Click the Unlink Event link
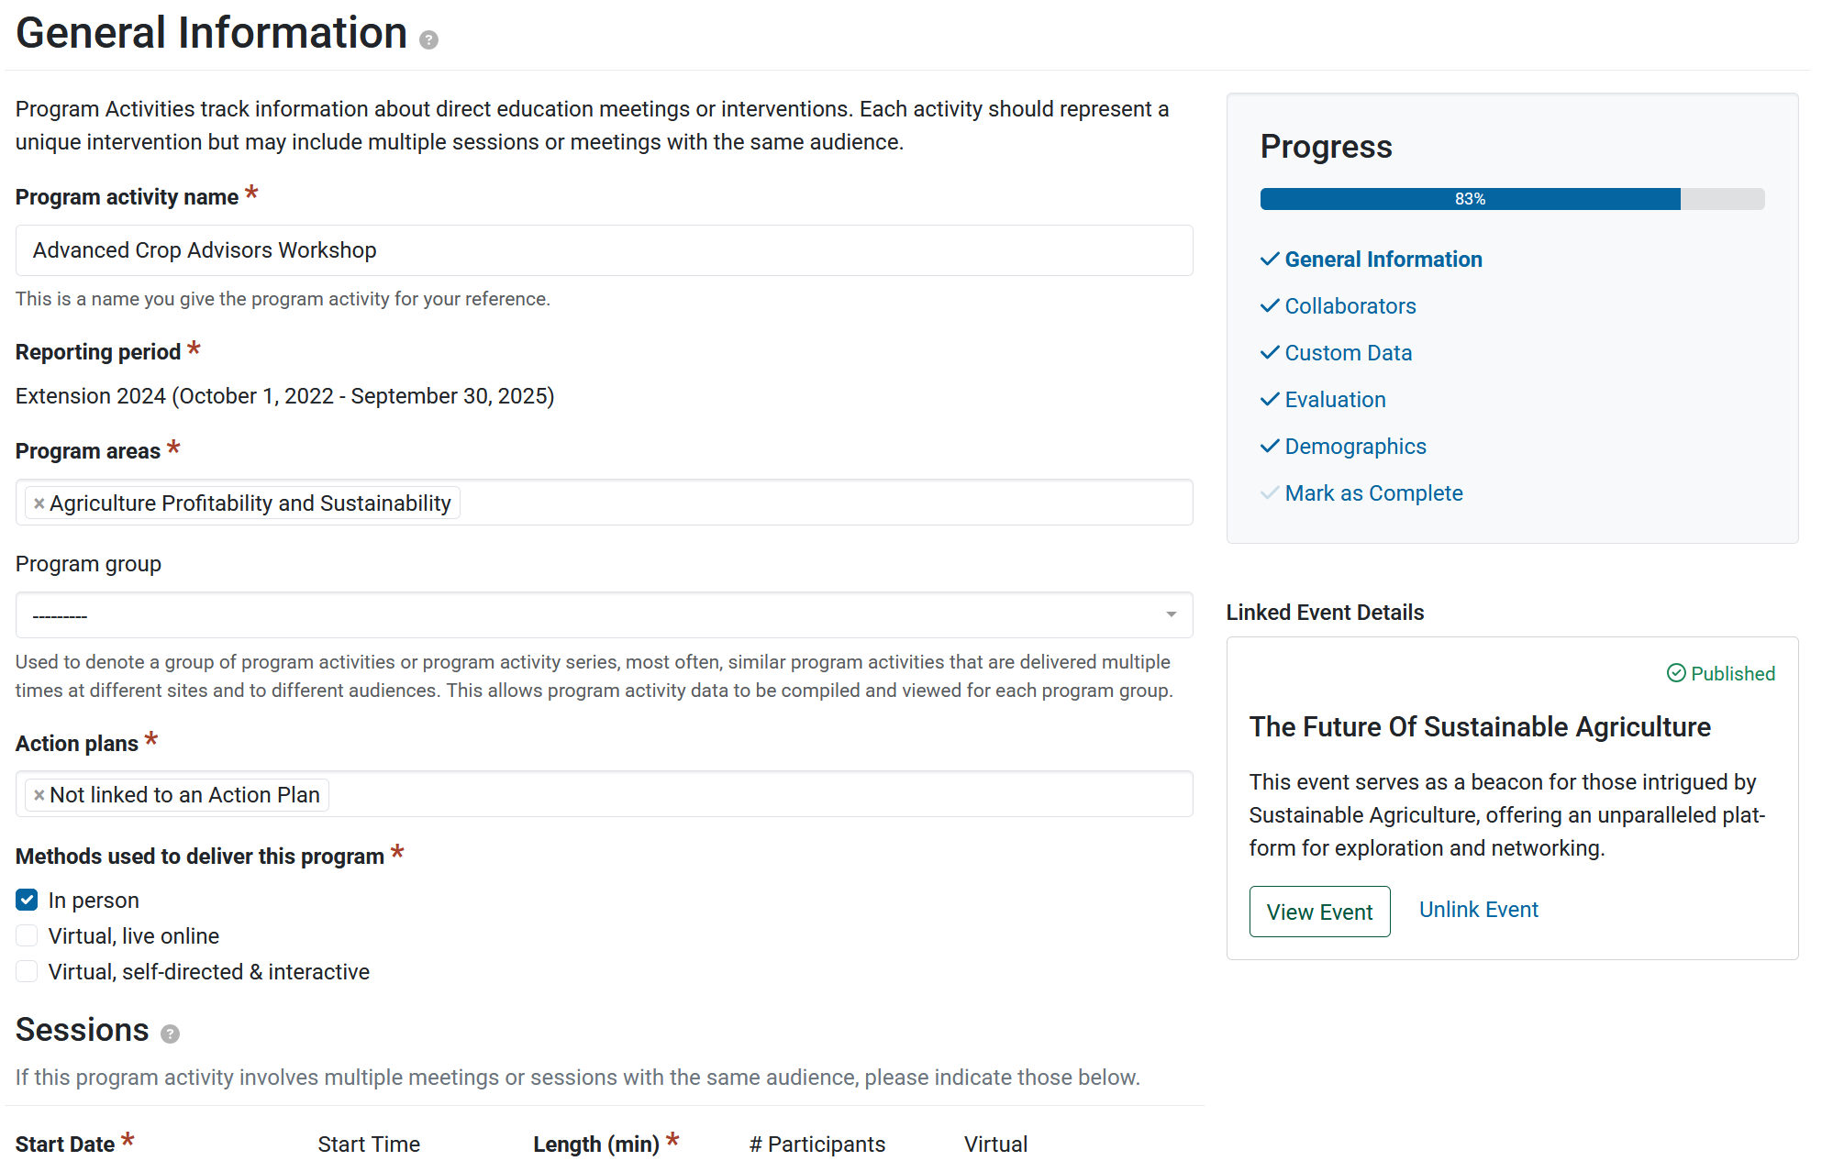The width and height of the screenshot is (1833, 1161). point(1479,910)
